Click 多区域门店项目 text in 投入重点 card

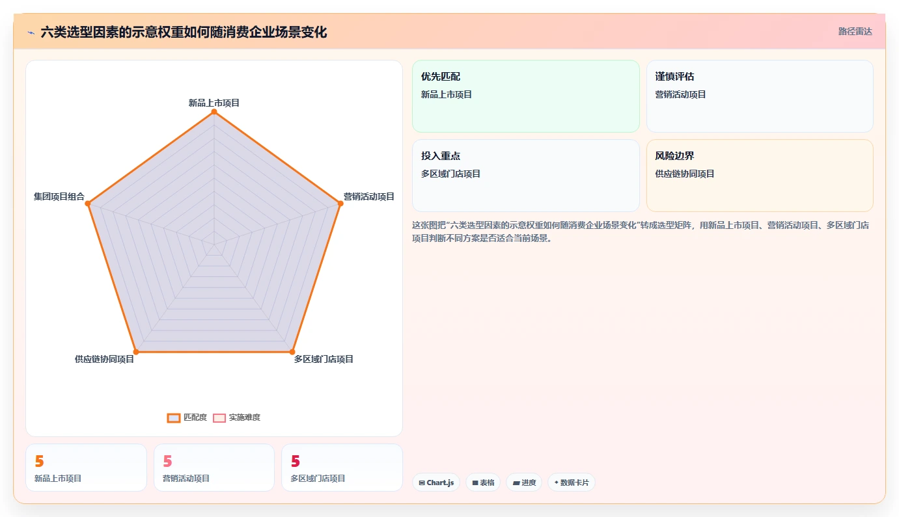click(451, 174)
